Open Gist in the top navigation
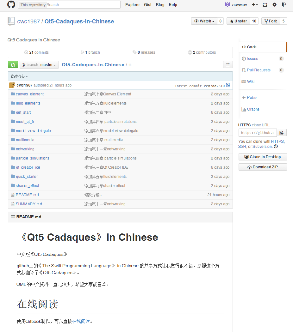293x332 pixels. click(x=148, y=5)
